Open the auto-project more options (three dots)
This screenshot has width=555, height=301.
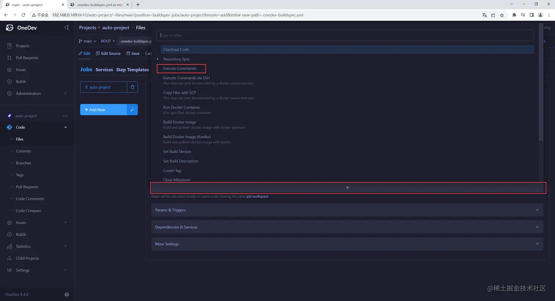(x=65, y=116)
